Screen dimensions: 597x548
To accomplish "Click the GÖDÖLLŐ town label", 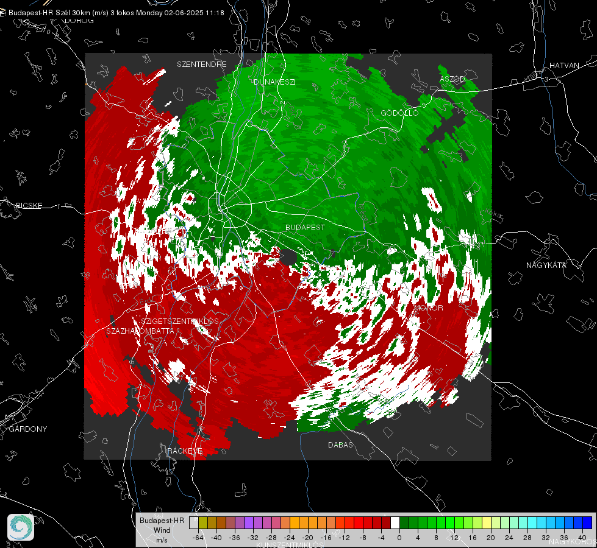I will tap(399, 113).
